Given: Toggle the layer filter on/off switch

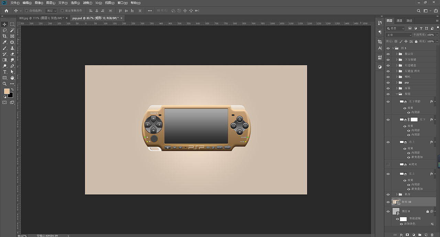Looking at the screenshot, I should tap(437, 28).
